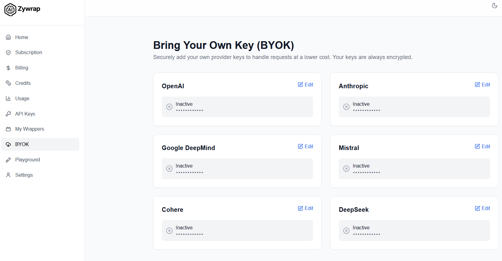Click Inactive label in Google DeepMind card
Image resolution: width=502 pixels, height=261 pixels.
(x=184, y=166)
